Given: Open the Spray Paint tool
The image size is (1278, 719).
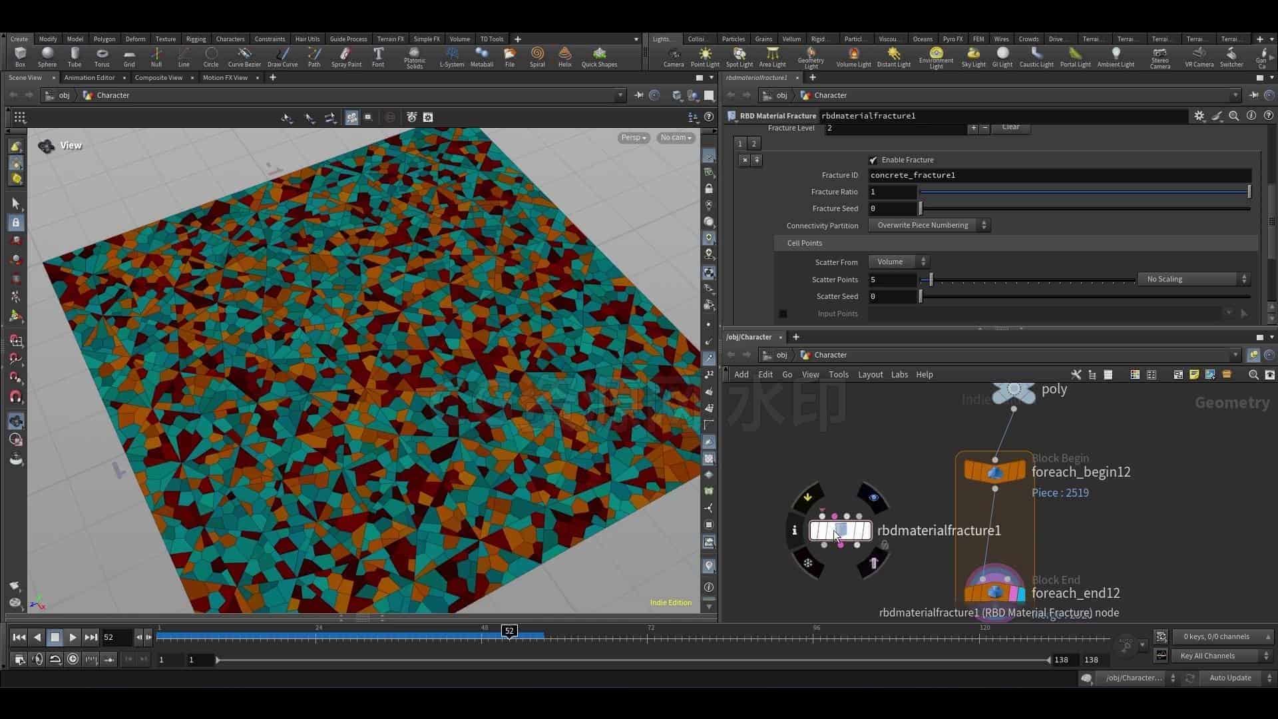Looking at the screenshot, I should click(x=346, y=57).
